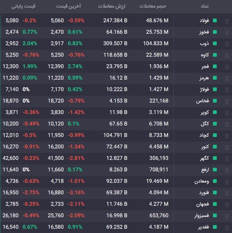Click the drag handle icon for فولاد row
The height and width of the screenshot is (233, 232).
pos(227,21)
